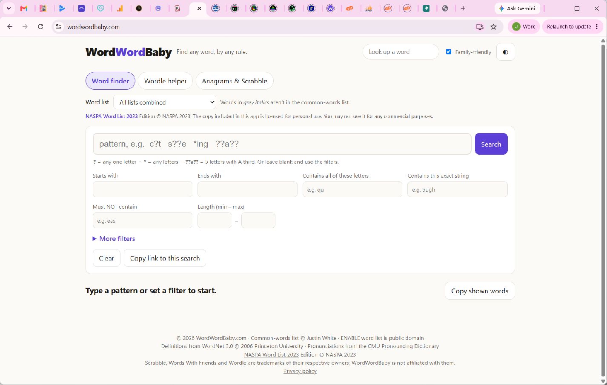The image size is (607, 385).
Task: View site information icon in address bar
Action: point(59,27)
